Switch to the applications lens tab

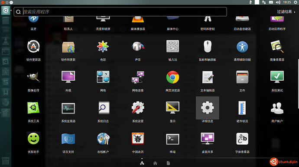(142, 163)
